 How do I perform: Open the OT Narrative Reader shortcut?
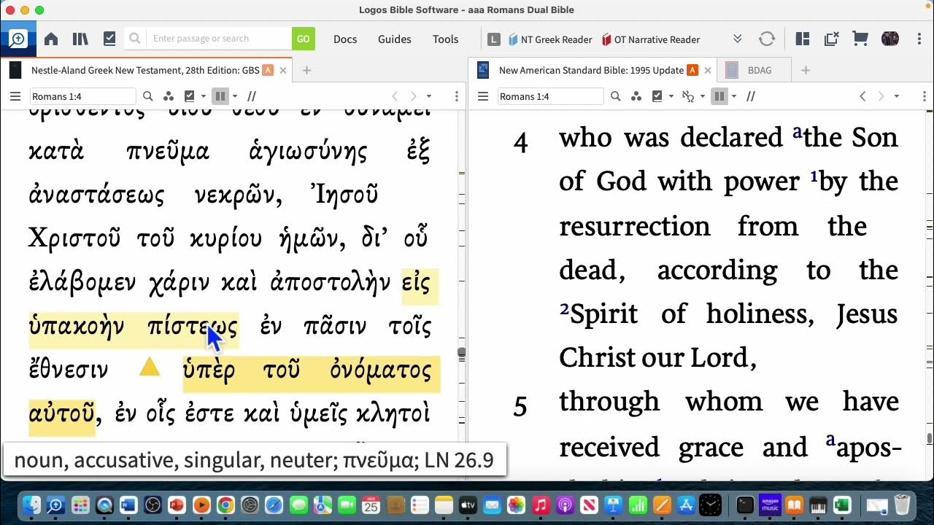click(650, 39)
